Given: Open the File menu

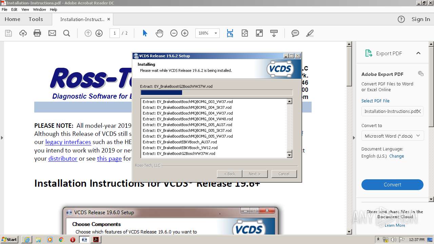Looking at the screenshot, I should tap(4, 9).
